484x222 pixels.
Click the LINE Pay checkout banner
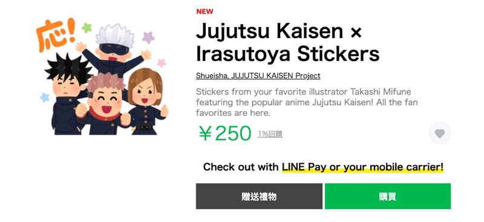323,168
